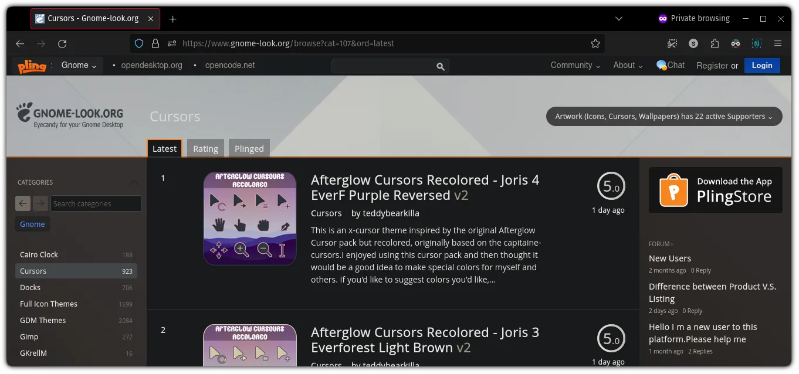
Task: Open a new browser tab
Action: tap(172, 19)
